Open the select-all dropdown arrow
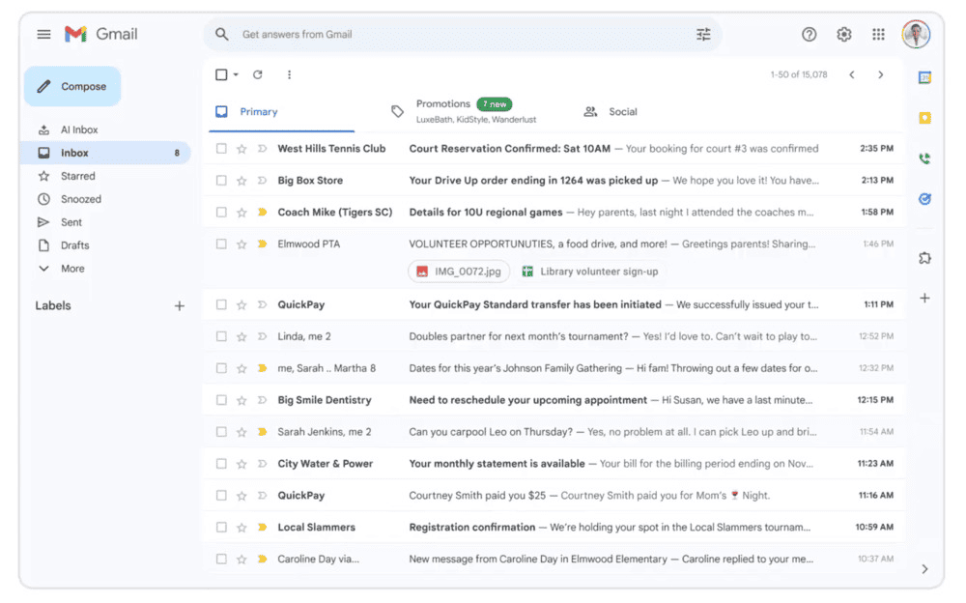Screen dimensions: 966x603 point(236,75)
